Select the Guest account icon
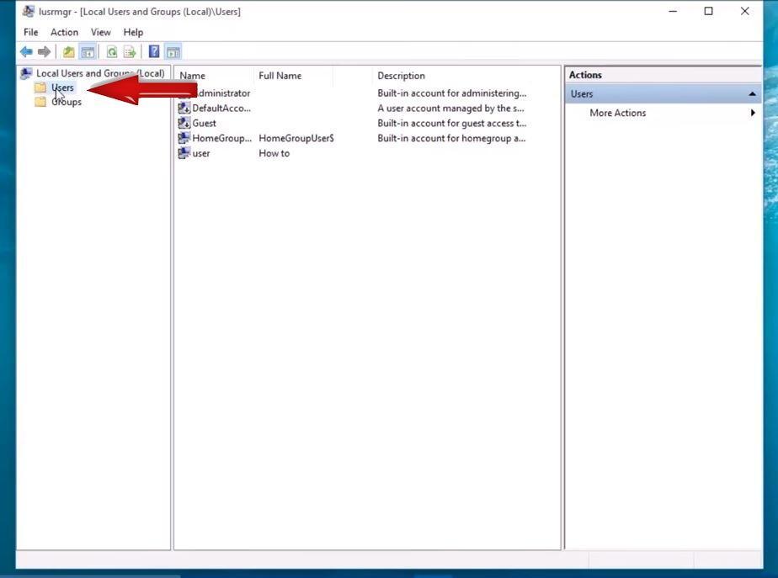Screen dimensions: 778x578 184,123
